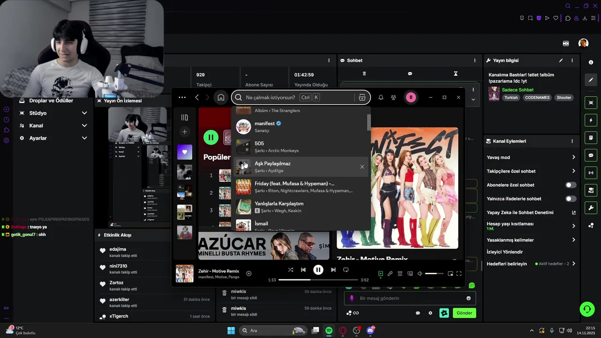Select the 505 Arctic Monkeys result
Image resolution: width=601 pixels, height=338 pixels.
pyautogui.click(x=300, y=147)
